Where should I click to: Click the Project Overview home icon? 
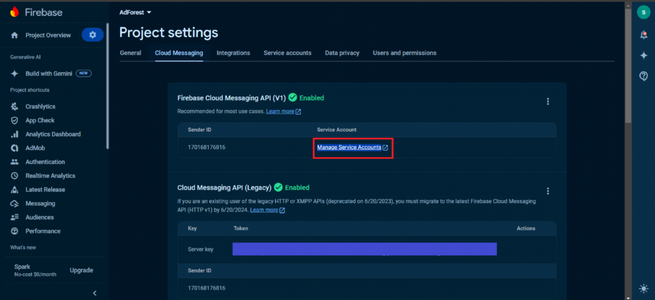coord(15,35)
